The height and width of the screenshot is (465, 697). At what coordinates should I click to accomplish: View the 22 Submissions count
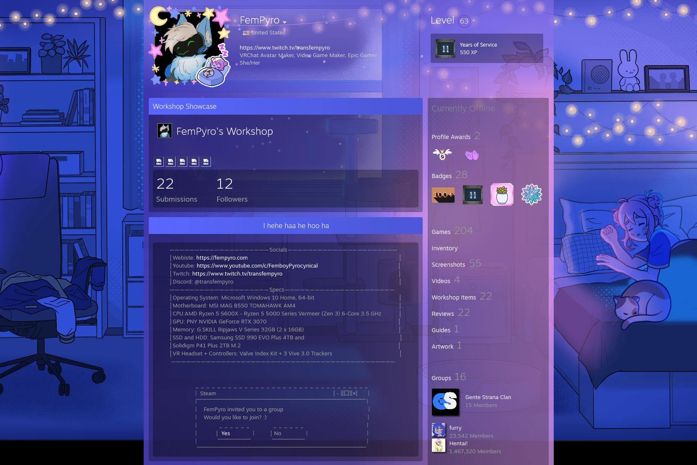coord(176,190)
